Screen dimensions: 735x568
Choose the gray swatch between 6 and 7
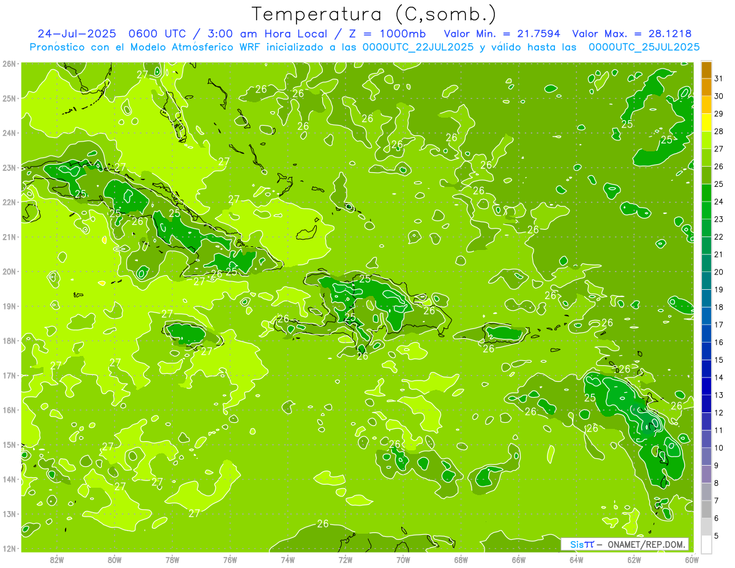706,509
